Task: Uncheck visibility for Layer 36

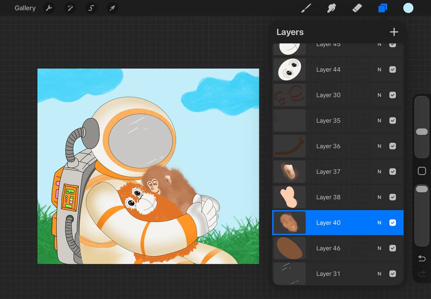Action: pyautogui.click(x=393, y=146)
